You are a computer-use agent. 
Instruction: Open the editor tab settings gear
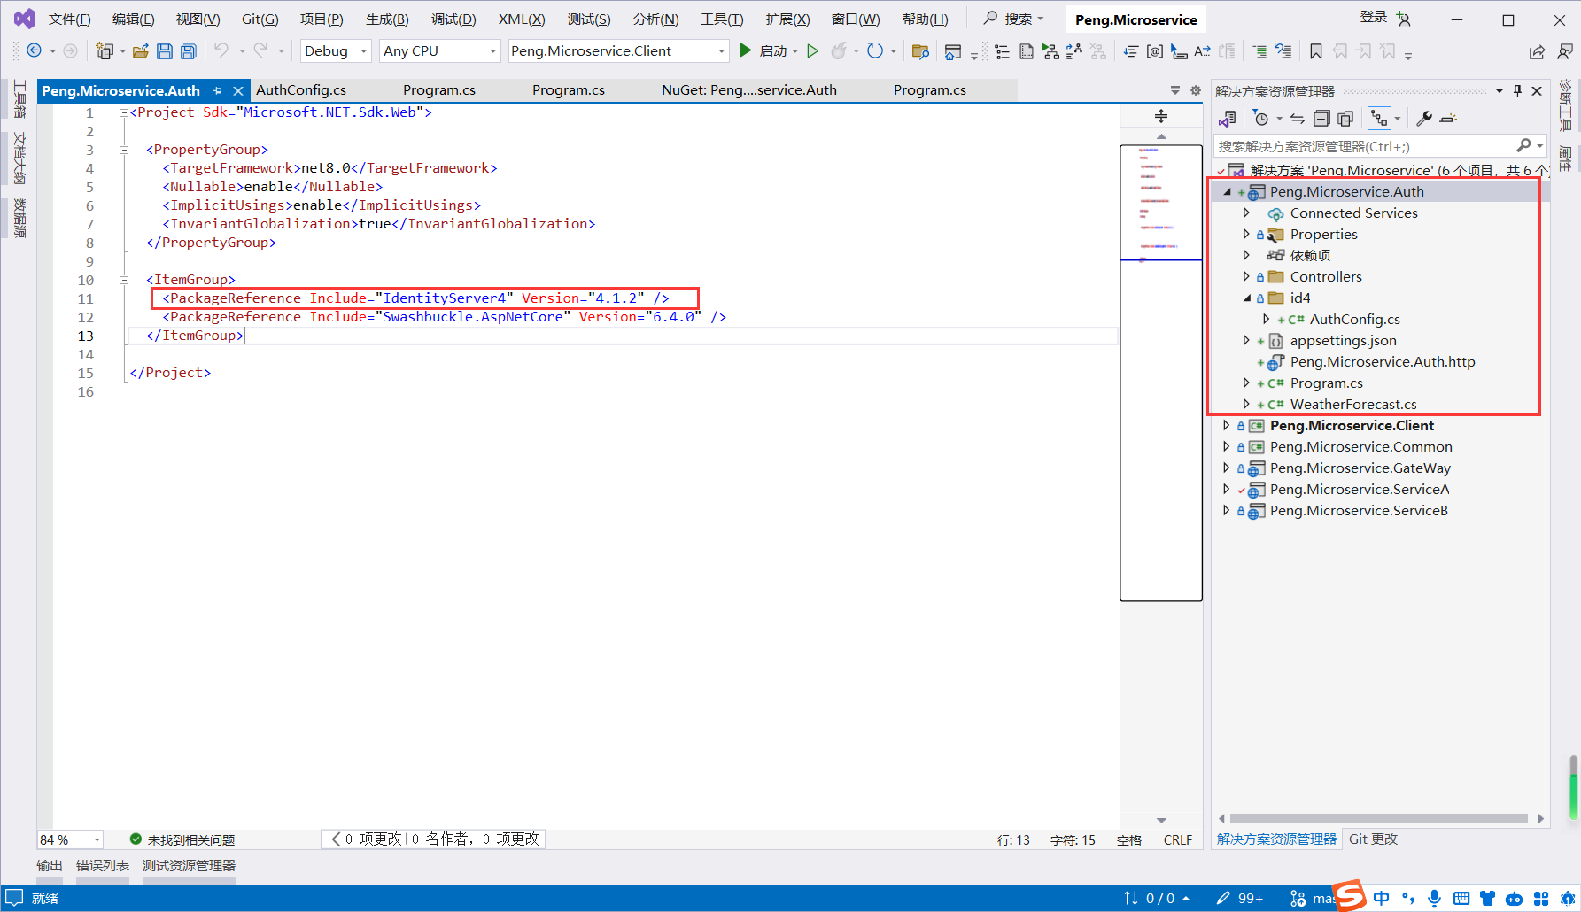(1195, 90)
